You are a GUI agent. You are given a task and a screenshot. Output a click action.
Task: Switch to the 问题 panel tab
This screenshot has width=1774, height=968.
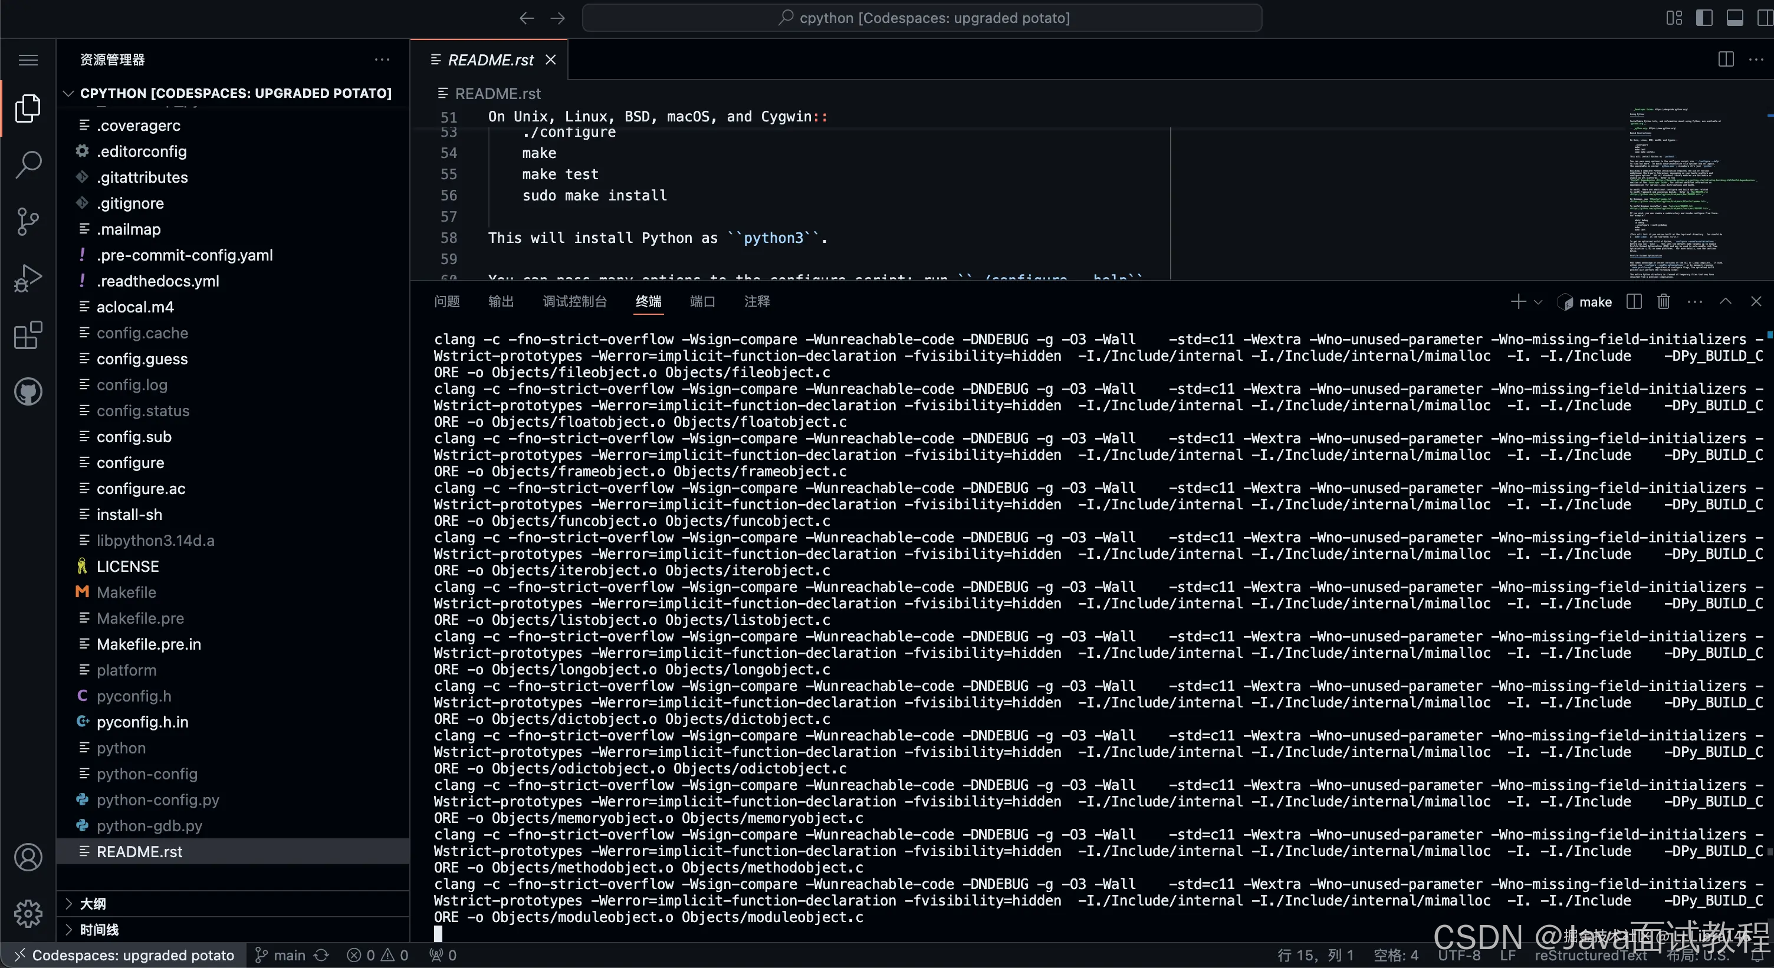pyautogui.click(x=447, y=302)
